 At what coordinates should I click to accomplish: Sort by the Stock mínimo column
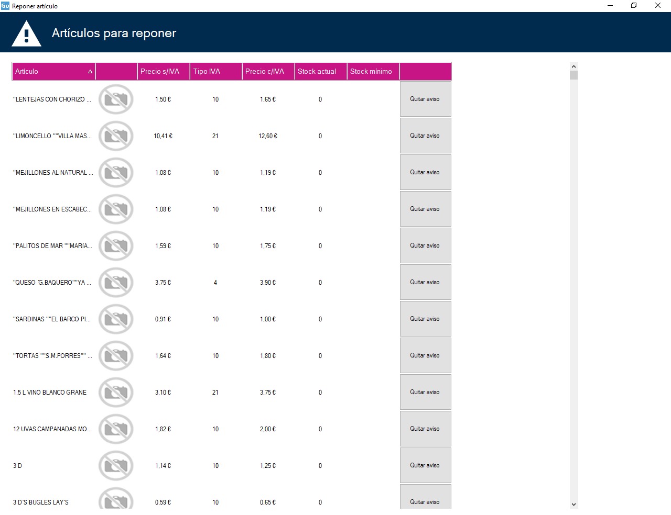click(x=373, y=72)
